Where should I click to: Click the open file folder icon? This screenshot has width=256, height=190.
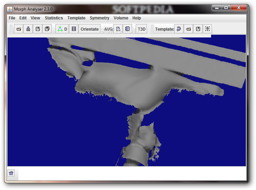(x=19, y=29)
